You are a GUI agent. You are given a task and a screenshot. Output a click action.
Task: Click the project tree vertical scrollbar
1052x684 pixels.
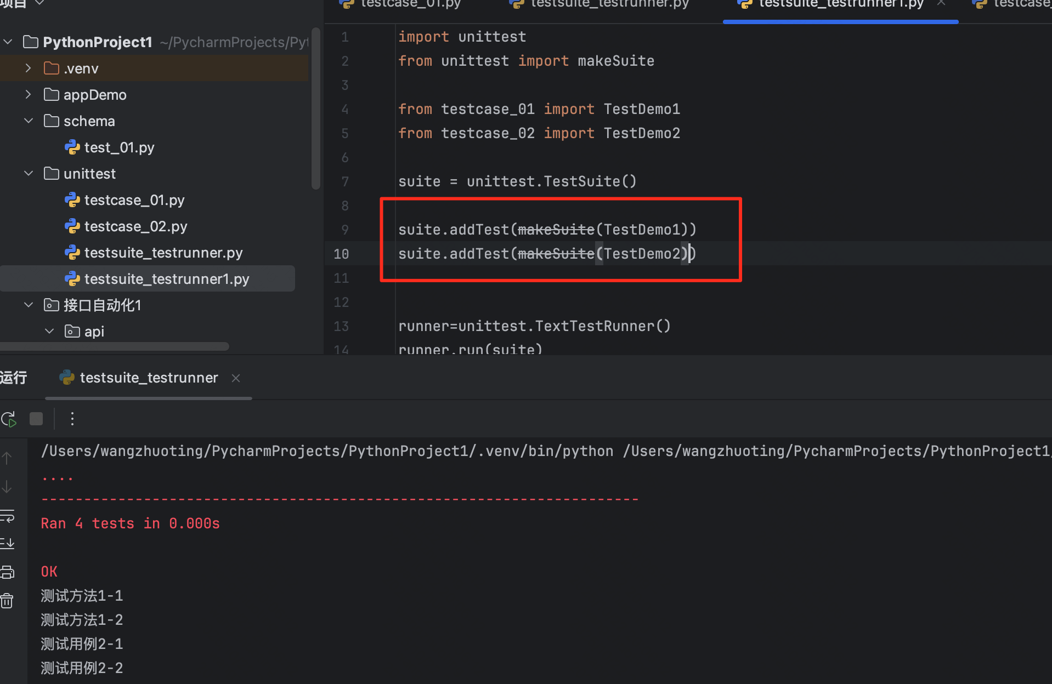point(315,109)
